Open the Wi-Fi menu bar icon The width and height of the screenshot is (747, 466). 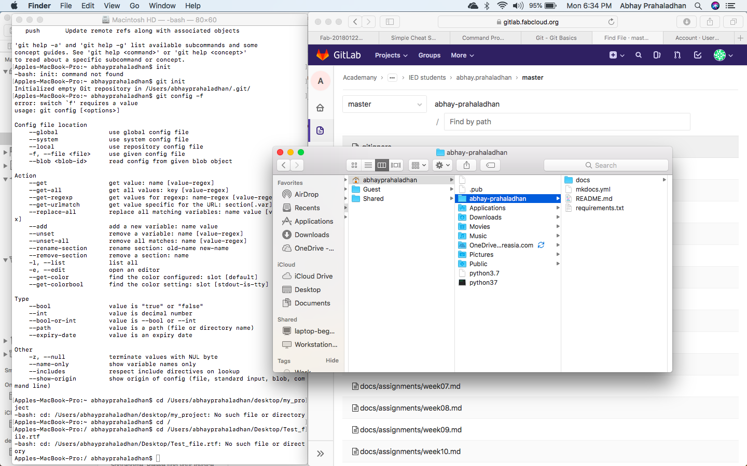[502, 6]
